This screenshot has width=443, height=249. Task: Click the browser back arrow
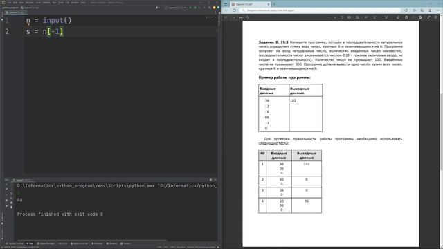[x=226, y=10]
